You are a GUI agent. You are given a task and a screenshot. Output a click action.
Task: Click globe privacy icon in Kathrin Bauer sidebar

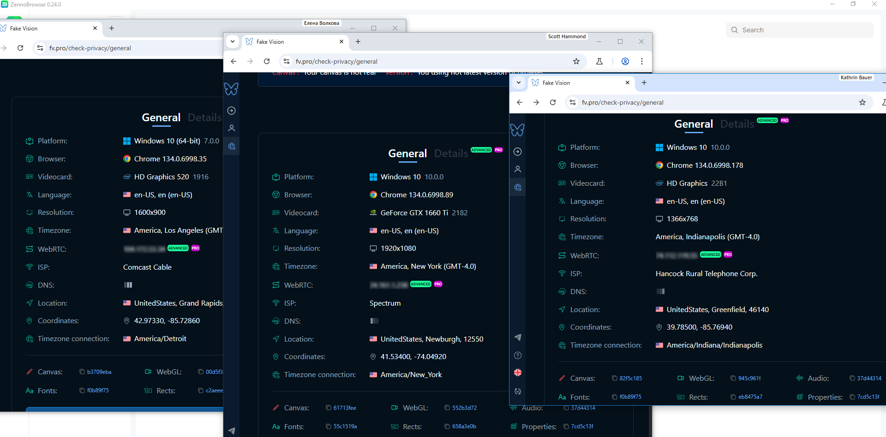518,187
